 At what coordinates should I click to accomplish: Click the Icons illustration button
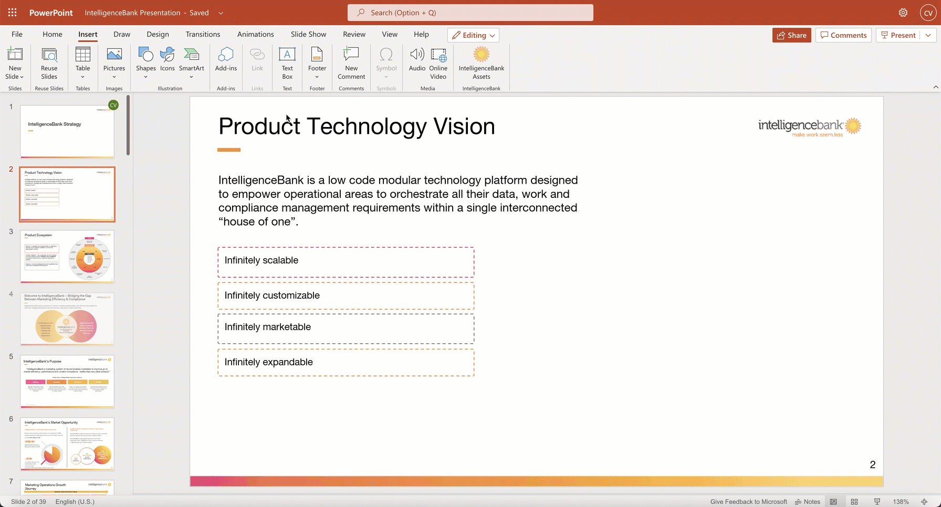pyautogui.click(x=168, y=59)
